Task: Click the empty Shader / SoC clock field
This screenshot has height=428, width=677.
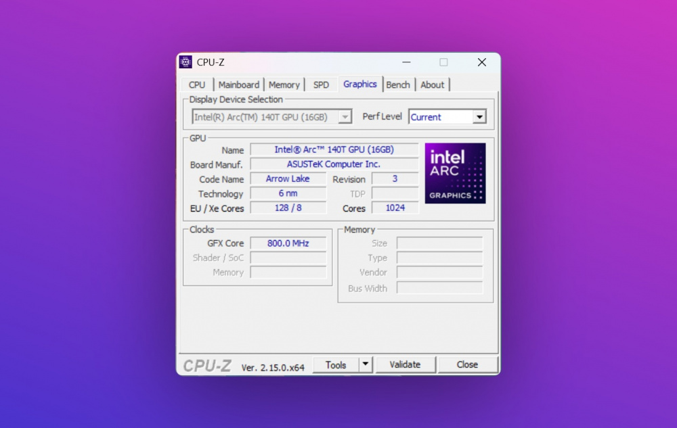Action: 288,258
